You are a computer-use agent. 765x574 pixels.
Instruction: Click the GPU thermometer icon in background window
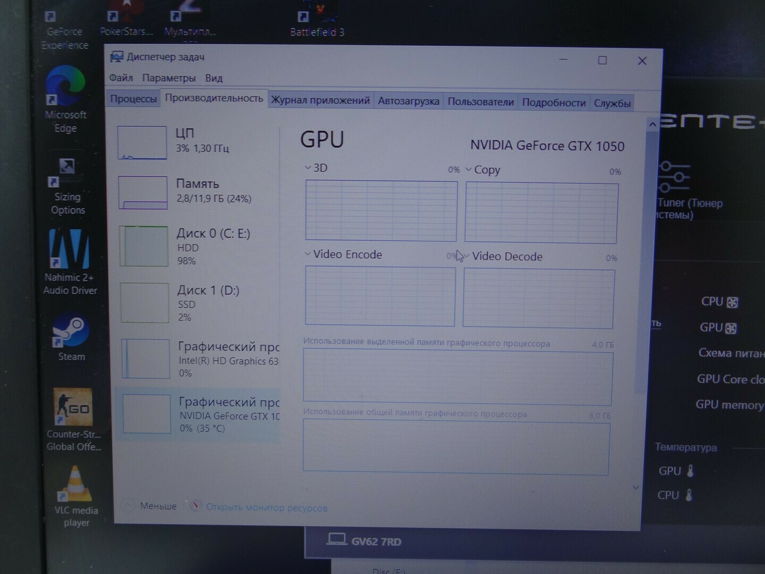(x=690, y=471)
